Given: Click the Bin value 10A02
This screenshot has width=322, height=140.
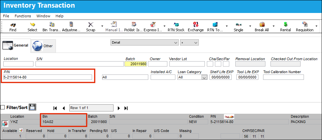Looking at the screenshot, I should click(x=64, y=122).
